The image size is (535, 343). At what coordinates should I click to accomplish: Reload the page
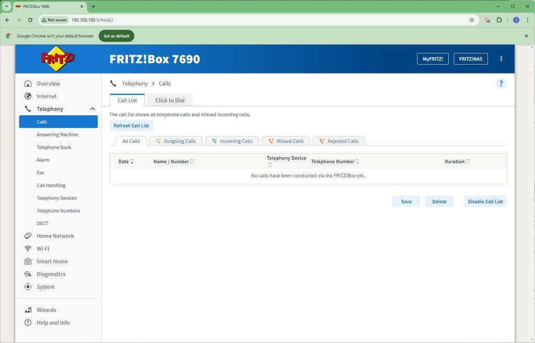click(x=30, y=20)
